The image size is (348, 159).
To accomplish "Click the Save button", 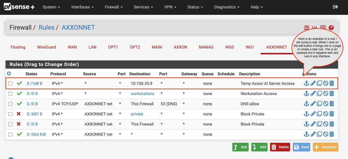I will point(301,147).
